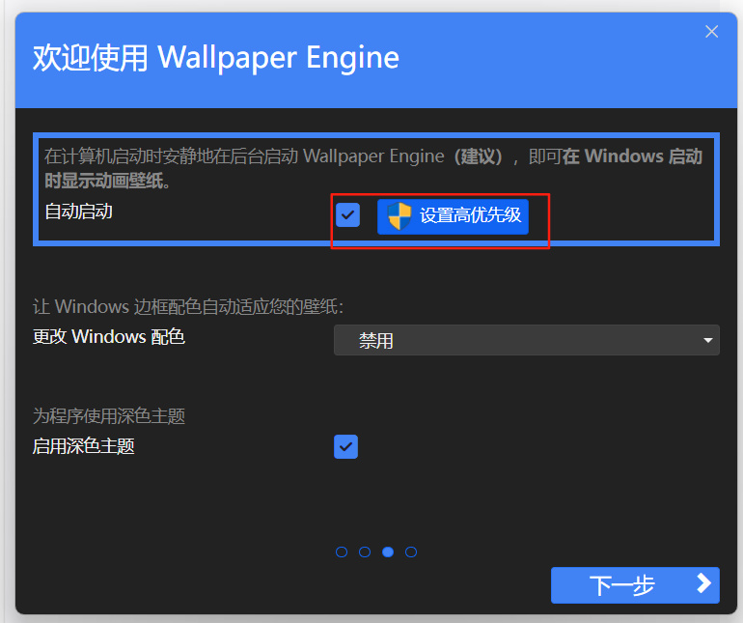Viewport: 743px width, 623px height.
Task: Click the 设置高优先级 button
Action: pyautogui.click(x=453, y=216)
